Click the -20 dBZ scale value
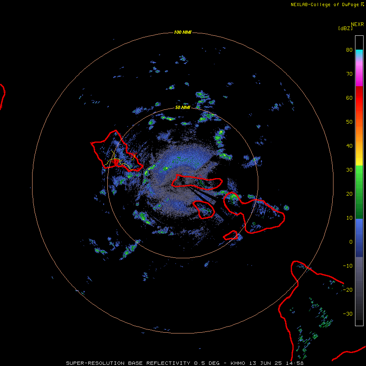The image size is (366, 366). 348,290
